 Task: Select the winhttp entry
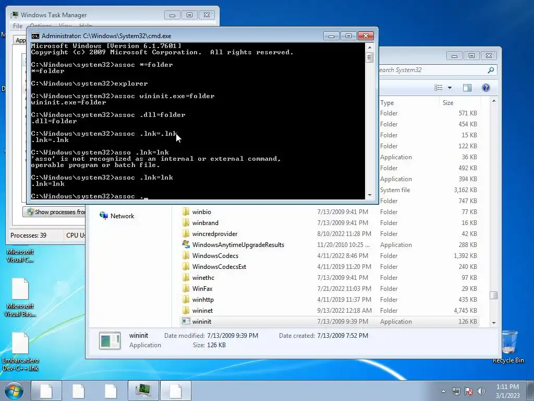[x=330, y=299]
